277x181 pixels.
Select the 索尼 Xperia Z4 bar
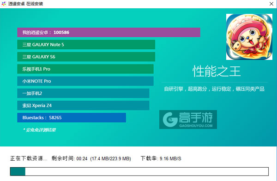83,105
